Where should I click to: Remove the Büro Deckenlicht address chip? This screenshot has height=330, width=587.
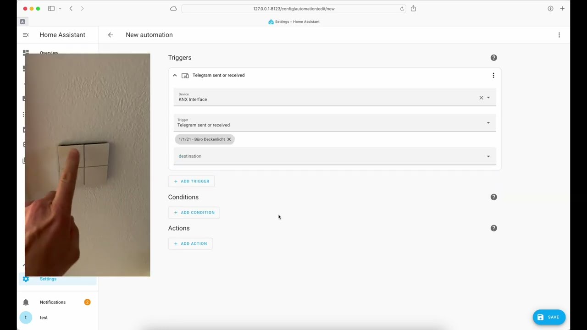click(229, 139)
